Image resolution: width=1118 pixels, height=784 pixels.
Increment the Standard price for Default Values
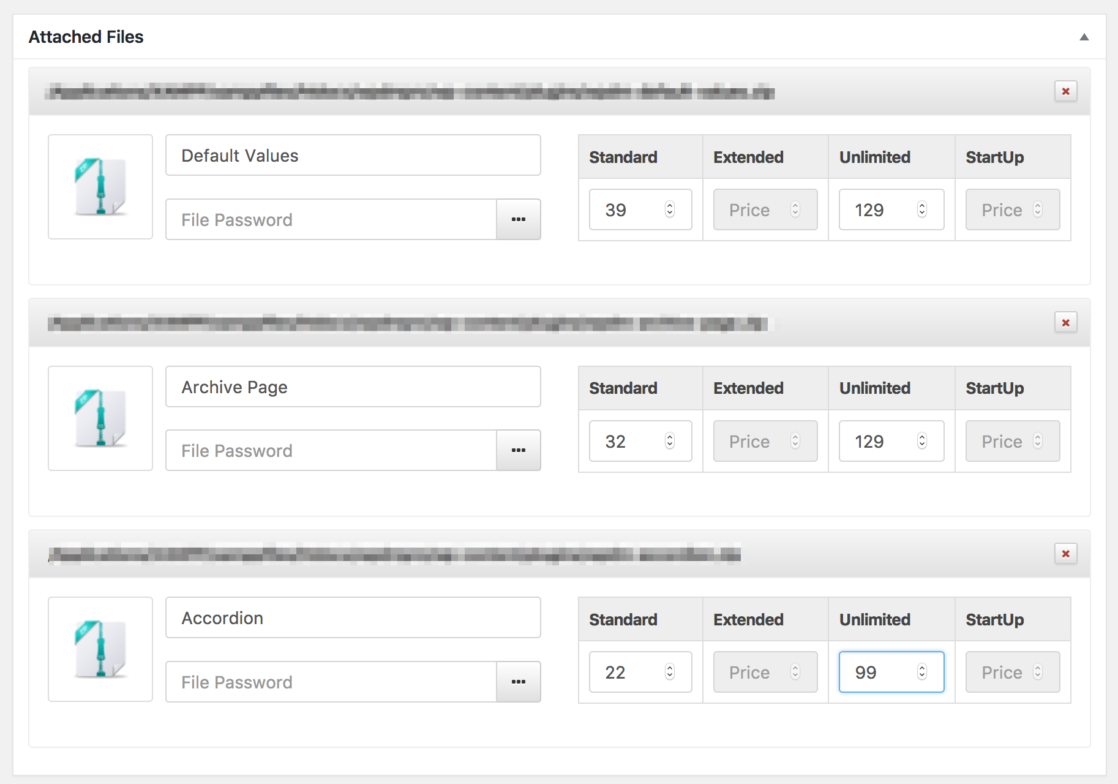[x=670, y=205]
